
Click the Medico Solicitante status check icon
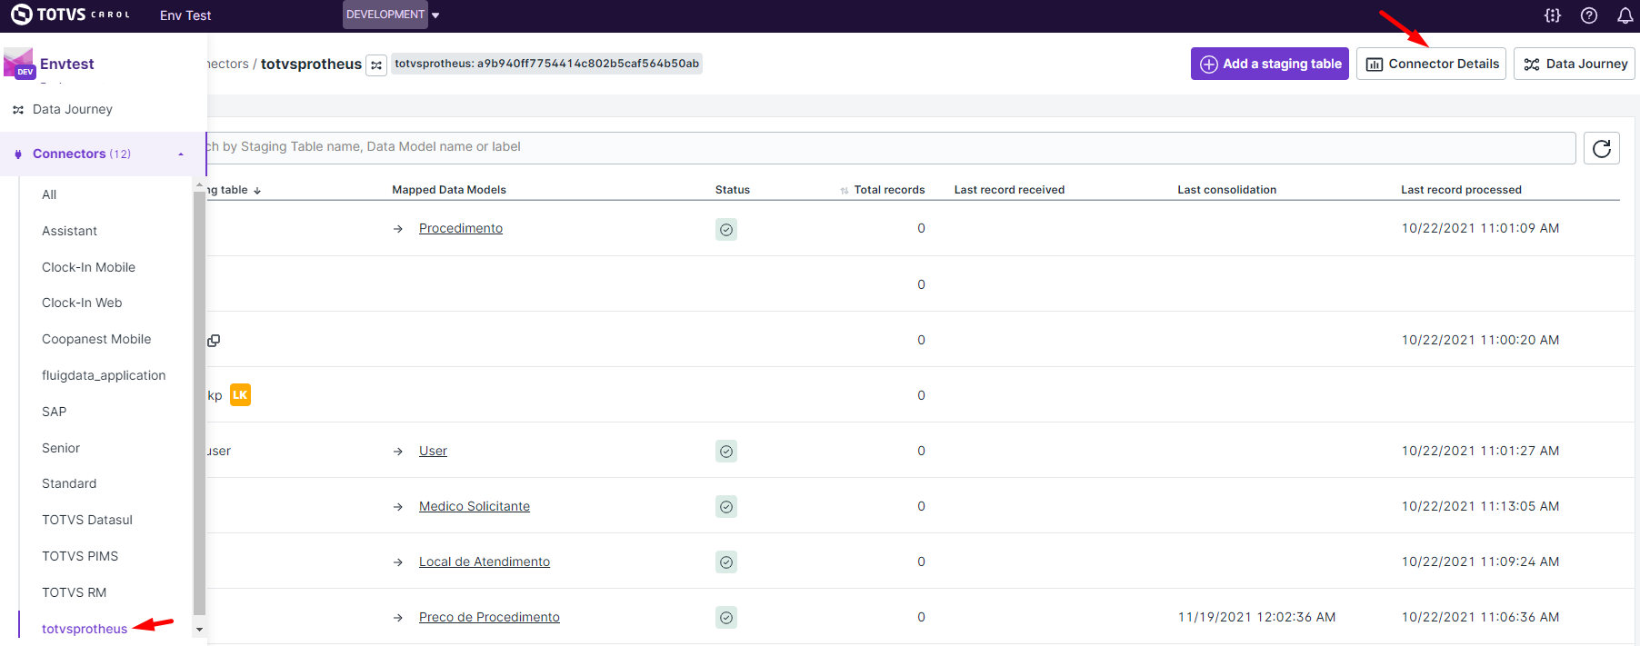point(726,507)
